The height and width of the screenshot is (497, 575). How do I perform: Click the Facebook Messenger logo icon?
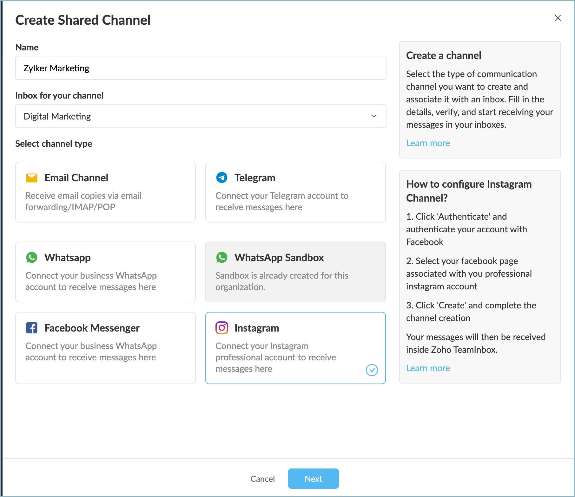coord(32,328)
